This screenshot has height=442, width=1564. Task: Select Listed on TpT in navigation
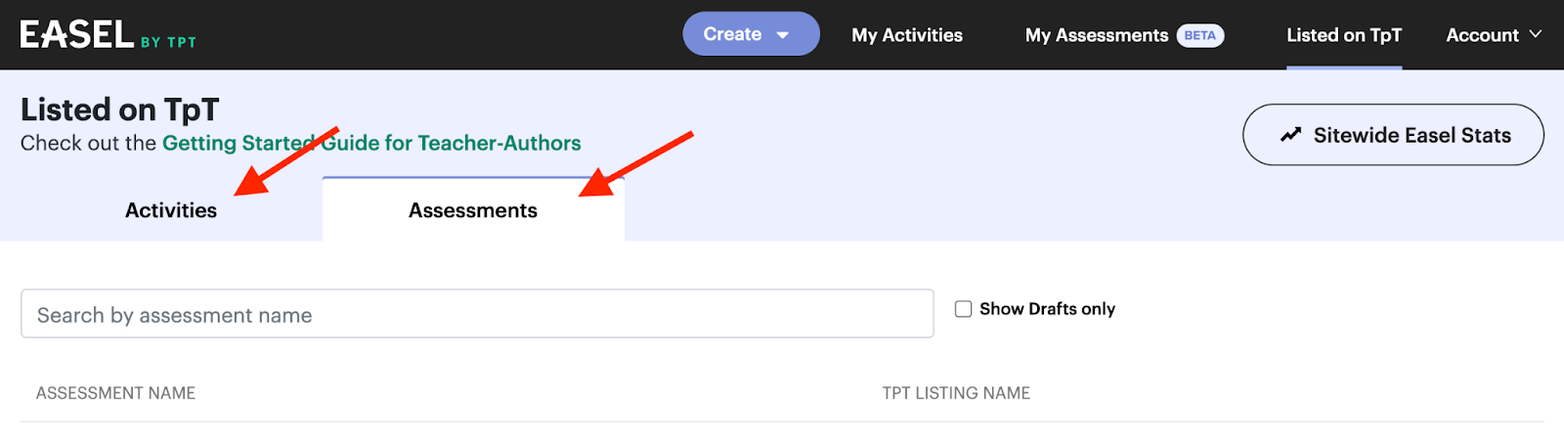click(1344, 35)
